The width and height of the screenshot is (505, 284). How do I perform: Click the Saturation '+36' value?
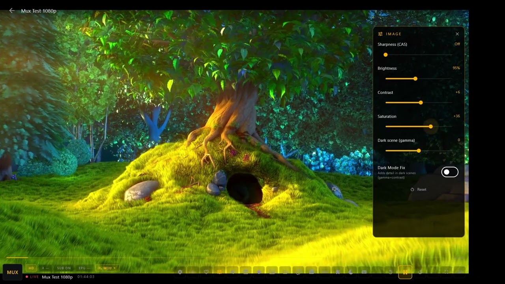[456, 116]
